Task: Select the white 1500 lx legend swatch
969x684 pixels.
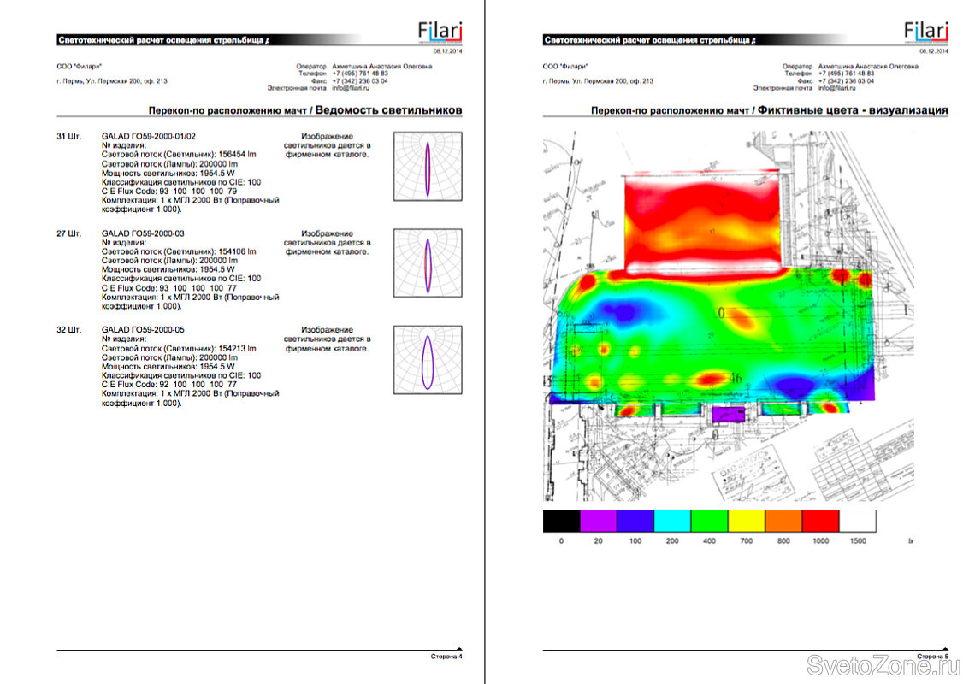Action: [858, 521]
